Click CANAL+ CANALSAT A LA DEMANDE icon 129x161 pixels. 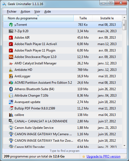(11, 121)
